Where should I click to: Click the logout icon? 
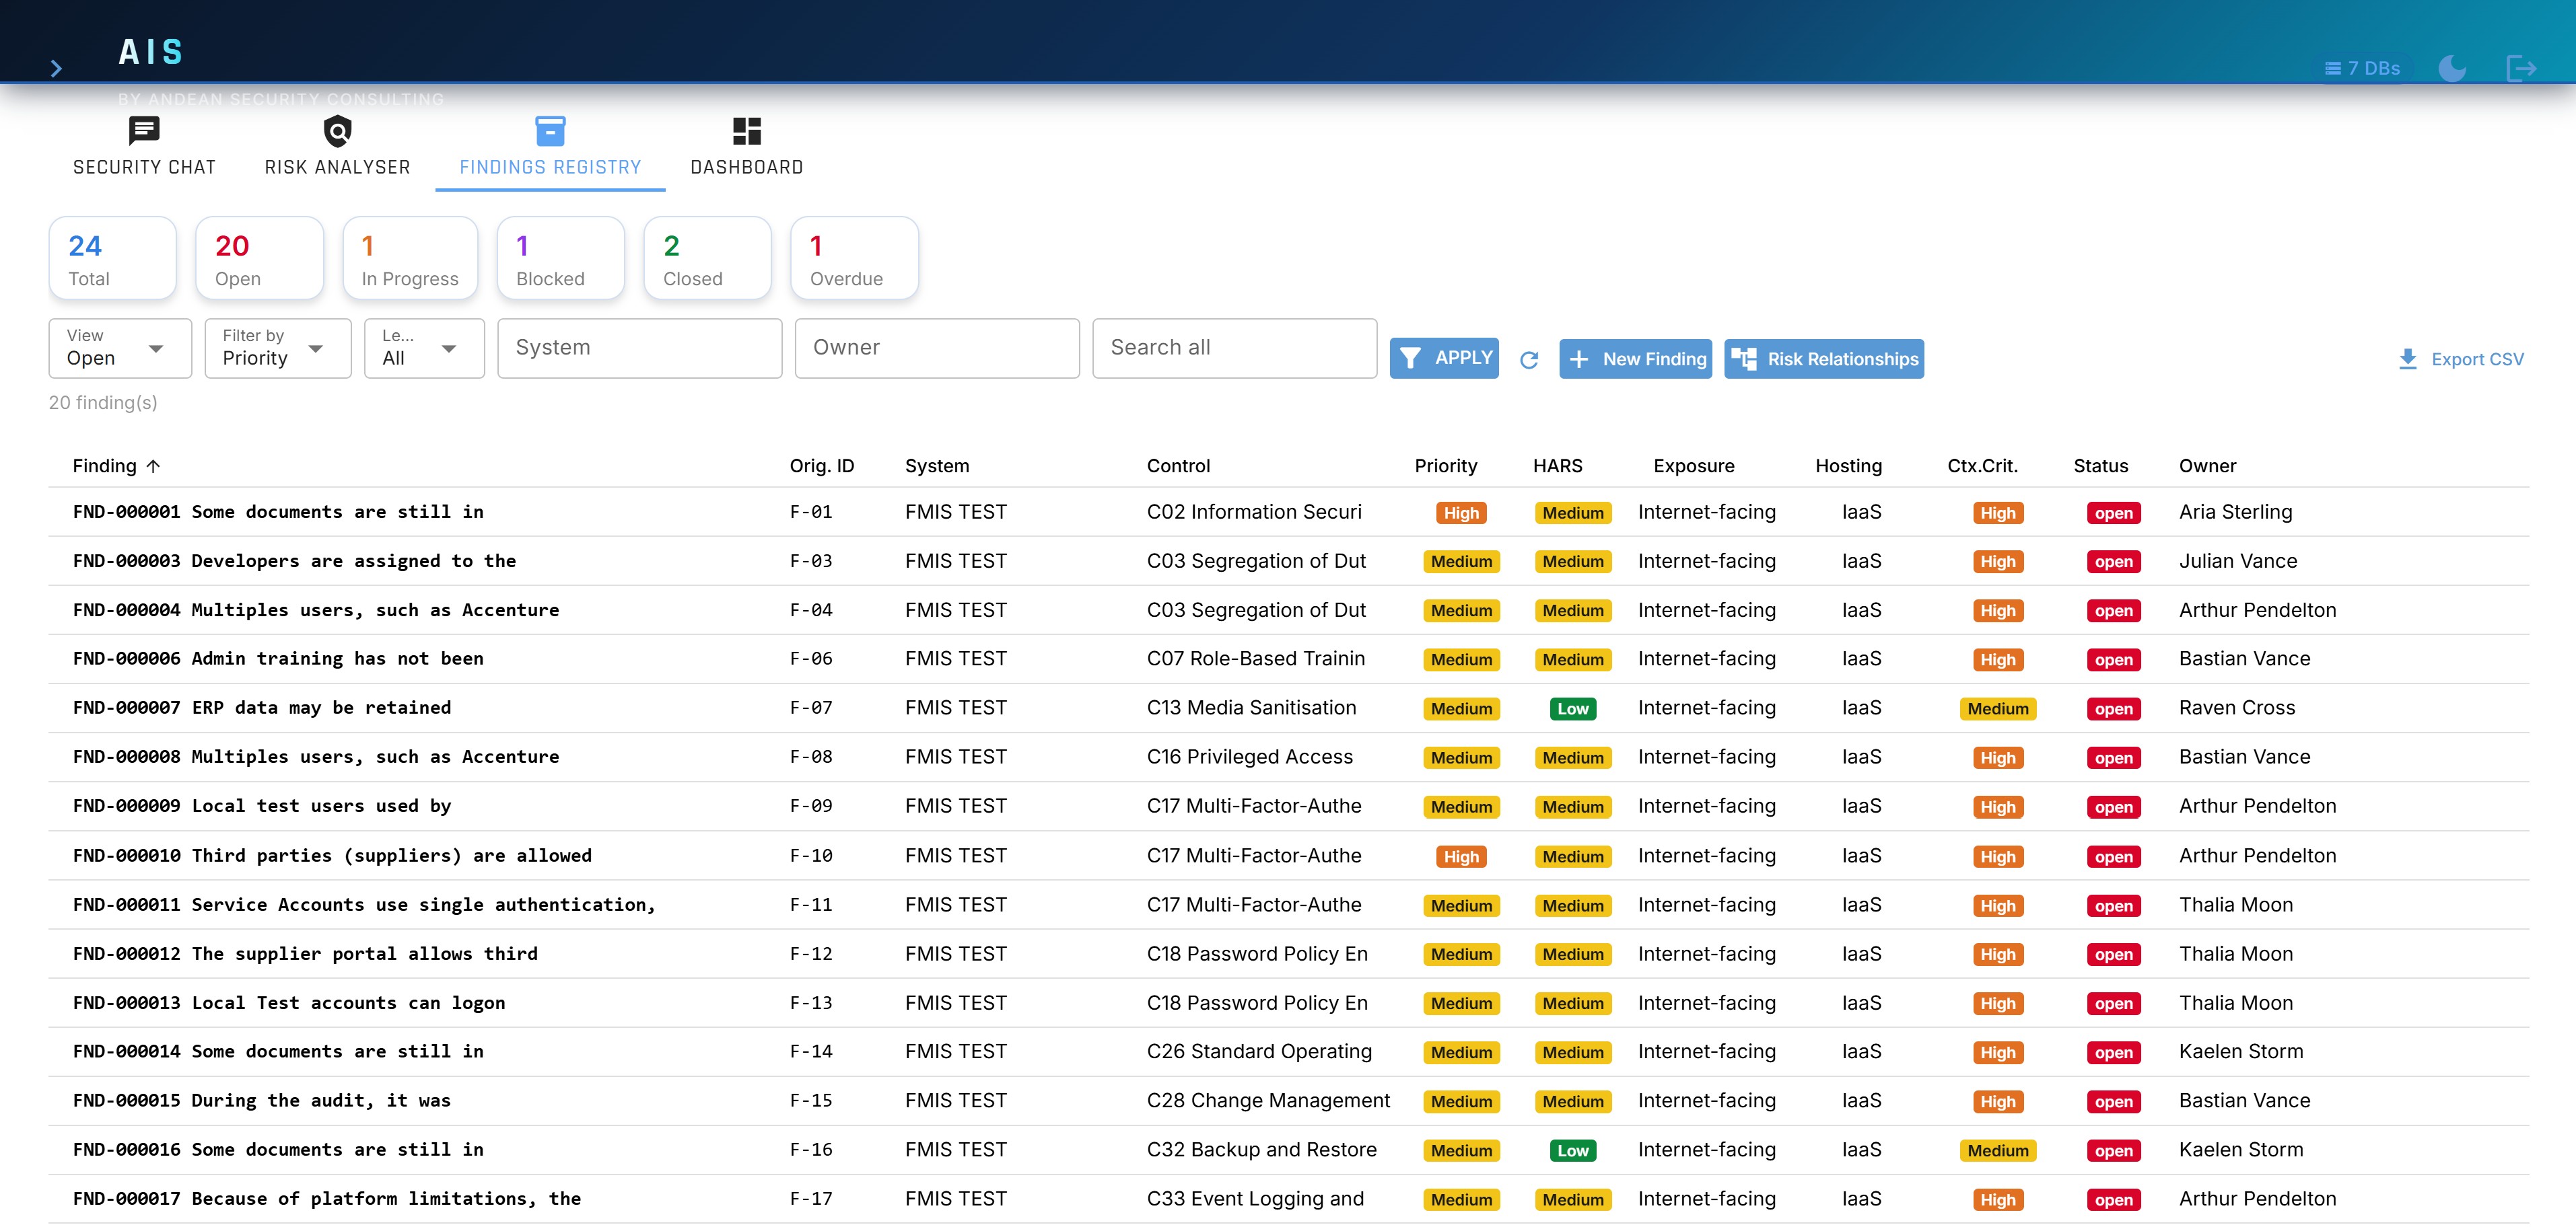[2520, 68]
